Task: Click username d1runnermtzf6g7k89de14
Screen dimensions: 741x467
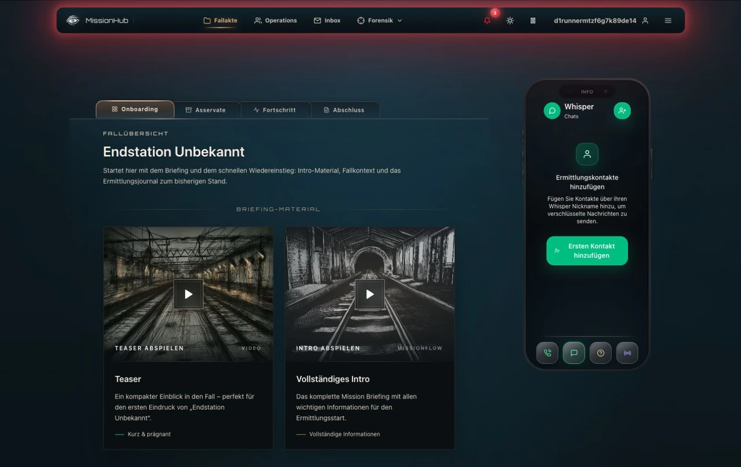Action: (x=595, y=20)
